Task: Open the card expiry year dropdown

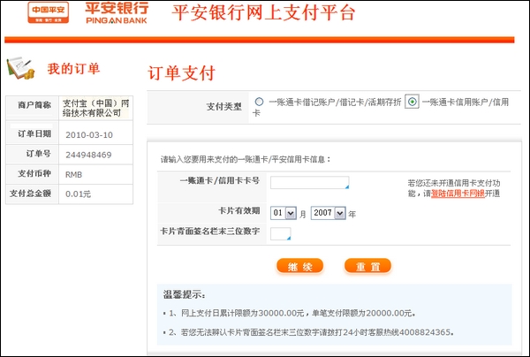Action: [x=329, y=213]
